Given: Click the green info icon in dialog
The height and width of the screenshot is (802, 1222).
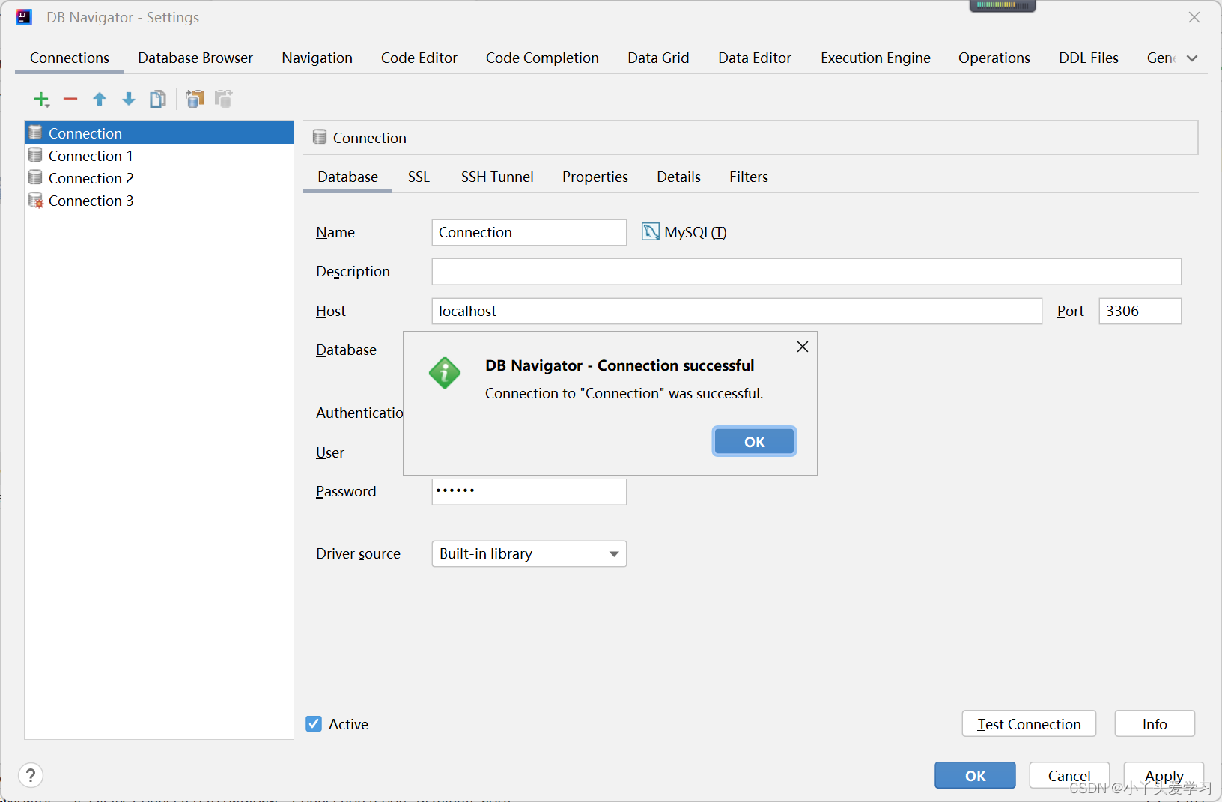Looking at the screenshot, I should 445,373.
